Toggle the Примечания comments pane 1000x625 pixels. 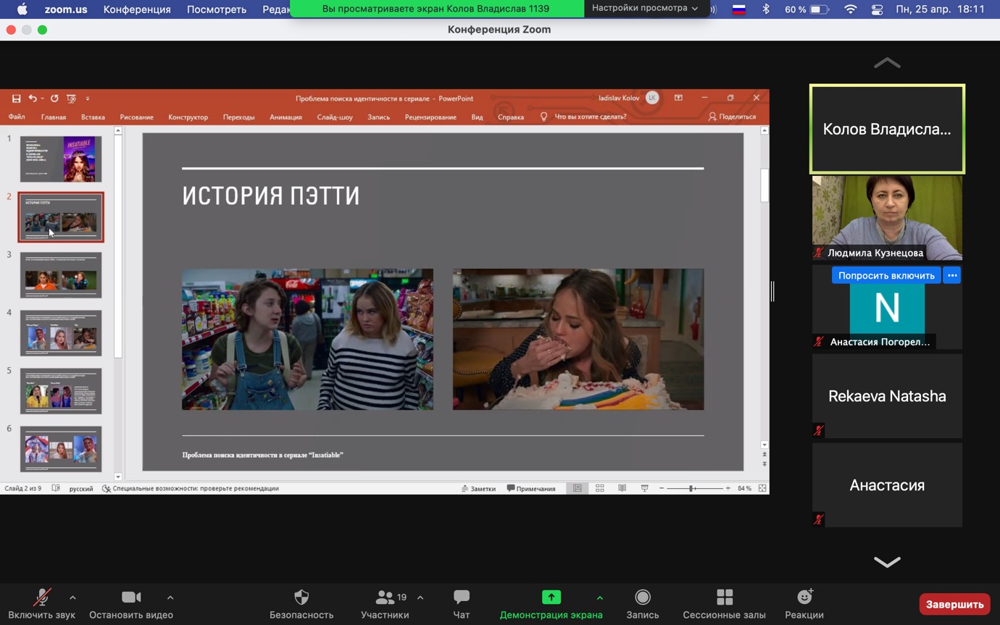click(x=531, y=488)
